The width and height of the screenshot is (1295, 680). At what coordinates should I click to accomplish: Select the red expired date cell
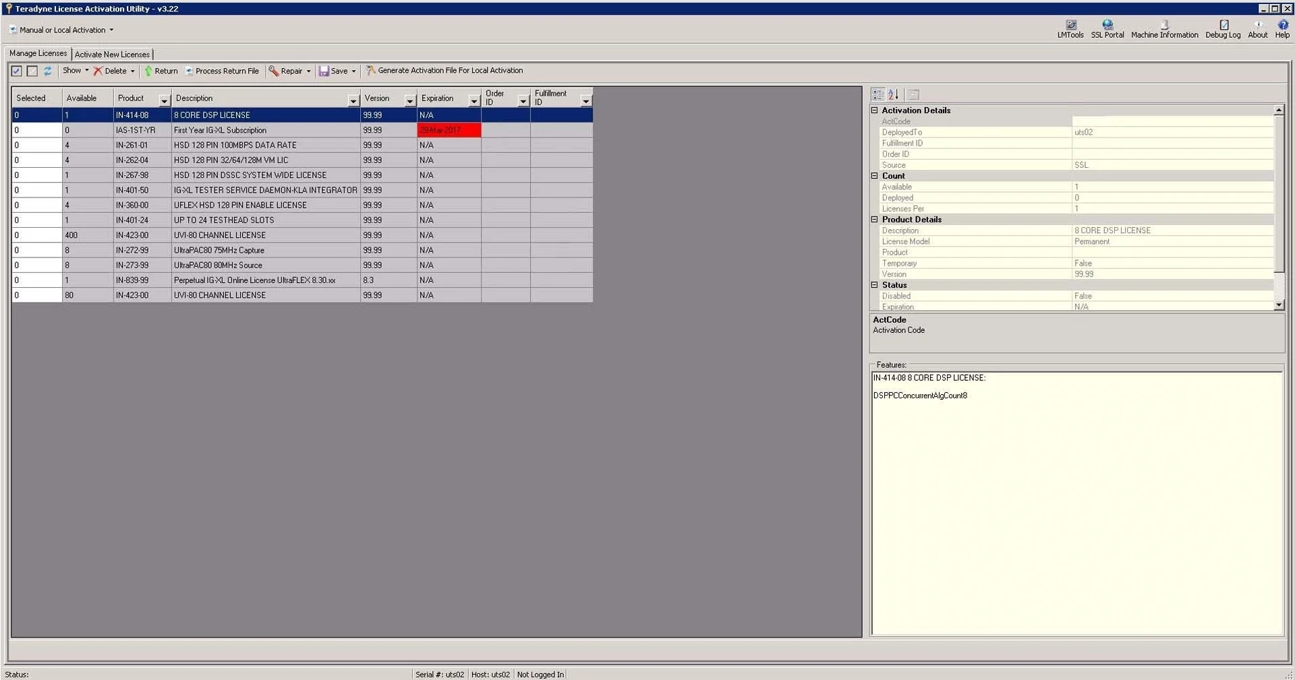click(x=449, y=130)
